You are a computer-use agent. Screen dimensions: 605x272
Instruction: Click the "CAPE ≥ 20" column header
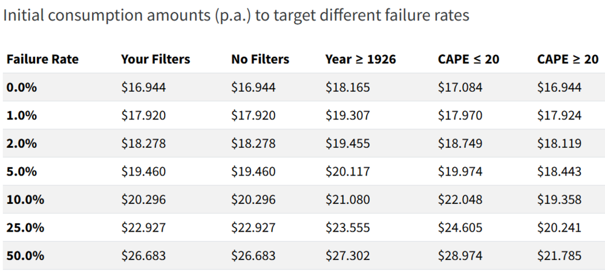[567, 59]
